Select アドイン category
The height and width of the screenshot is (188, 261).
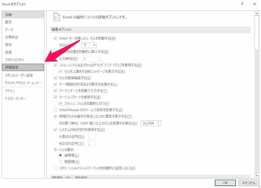click(x=23, y=91)
